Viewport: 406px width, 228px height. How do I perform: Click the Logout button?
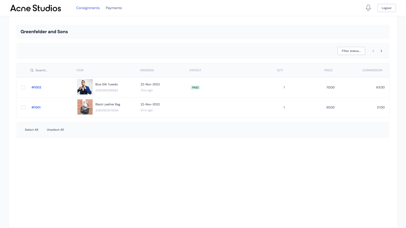[386, 8]
